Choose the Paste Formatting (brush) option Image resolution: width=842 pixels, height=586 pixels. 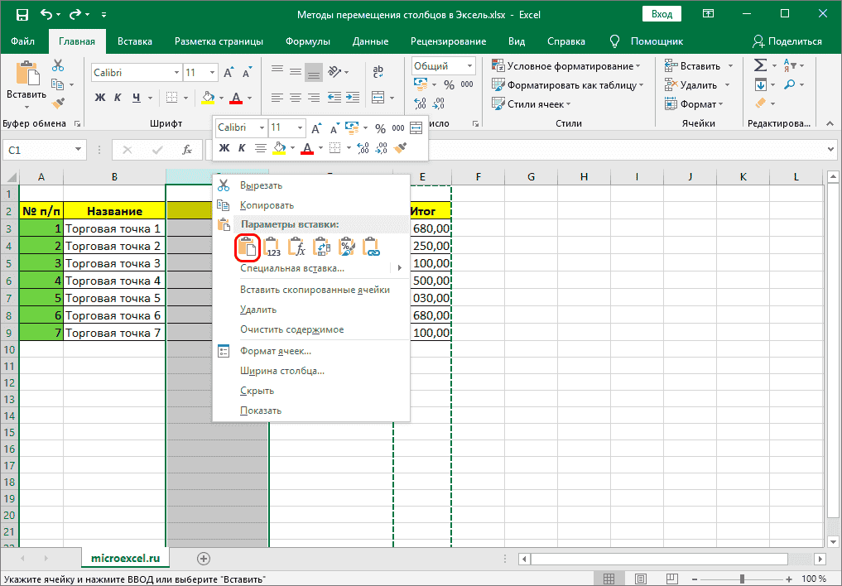click(345, 246)
